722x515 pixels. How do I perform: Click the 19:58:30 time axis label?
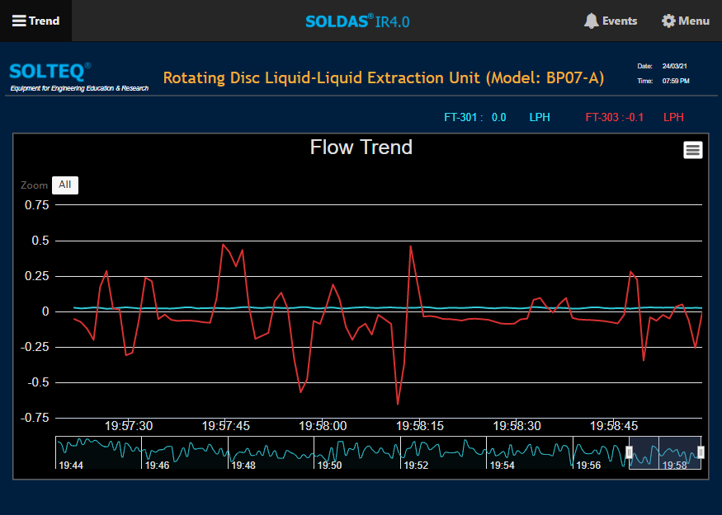click(x=517, y=426)
